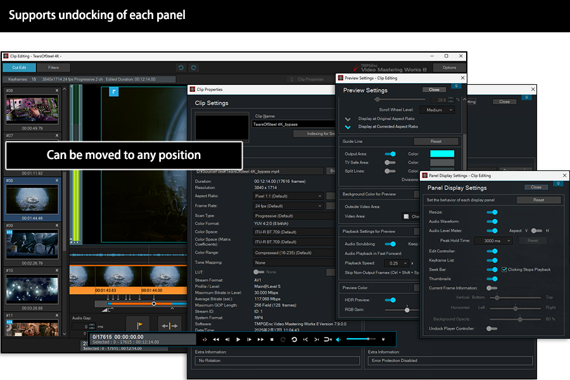Image resolution: width=570 pixels, height=380 pixels.
Task: Reset the panel display behavior settings
Action: pyautogui.click(x=539, y=200)
